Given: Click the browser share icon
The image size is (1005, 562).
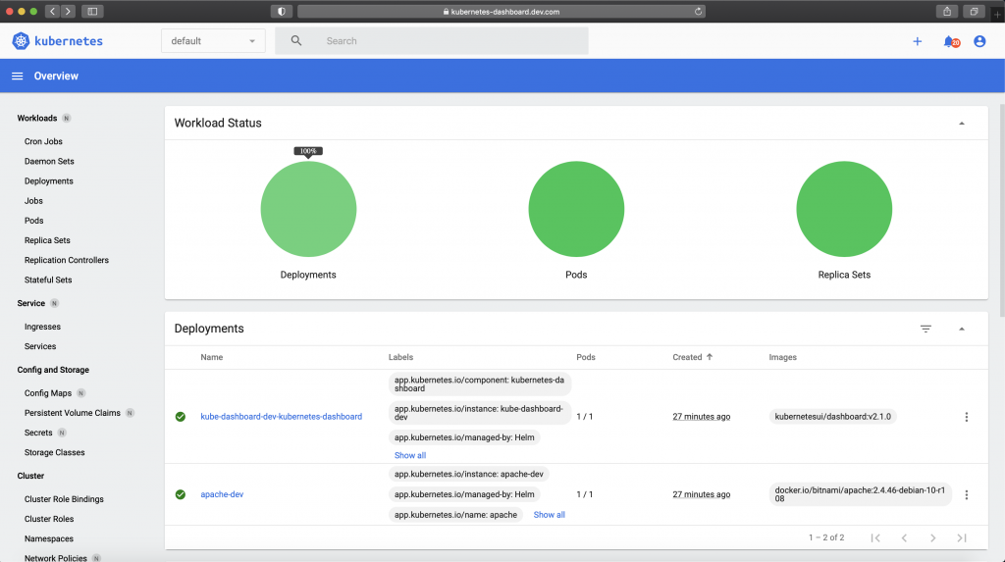Looking at the screenshot, I should click(947, 11).
